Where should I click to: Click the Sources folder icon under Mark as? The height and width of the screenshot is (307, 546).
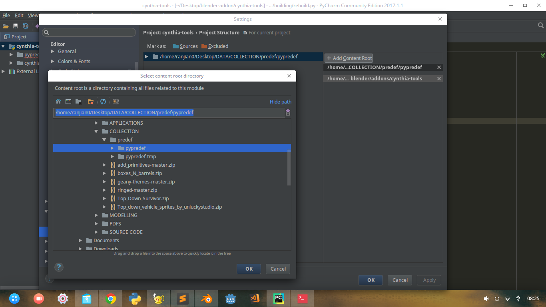tap(176, 46)
